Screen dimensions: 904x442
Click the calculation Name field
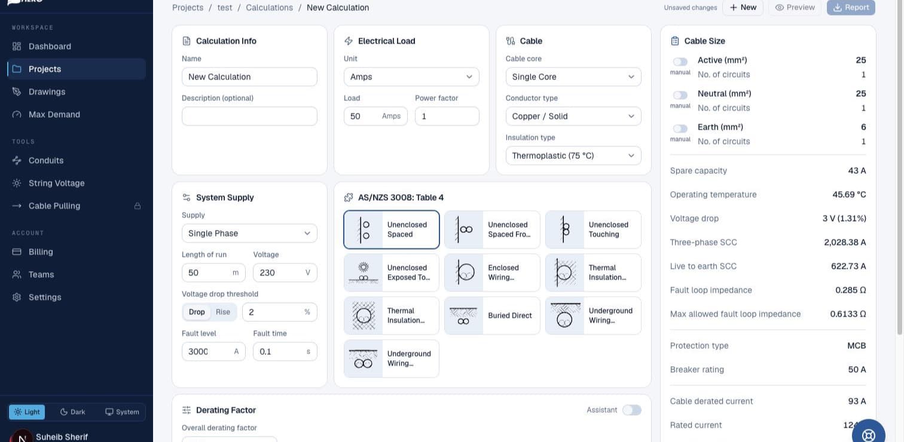249,76
